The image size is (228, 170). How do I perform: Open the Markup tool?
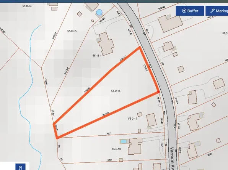(x=217, y=11)
